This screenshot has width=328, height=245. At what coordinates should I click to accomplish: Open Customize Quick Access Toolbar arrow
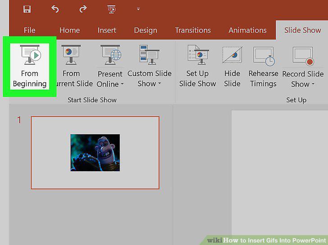138,9
